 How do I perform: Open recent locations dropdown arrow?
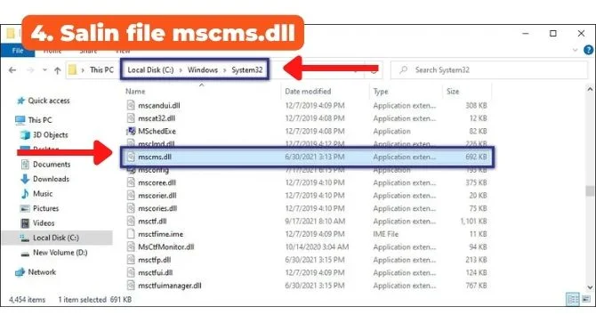point(44,70)
